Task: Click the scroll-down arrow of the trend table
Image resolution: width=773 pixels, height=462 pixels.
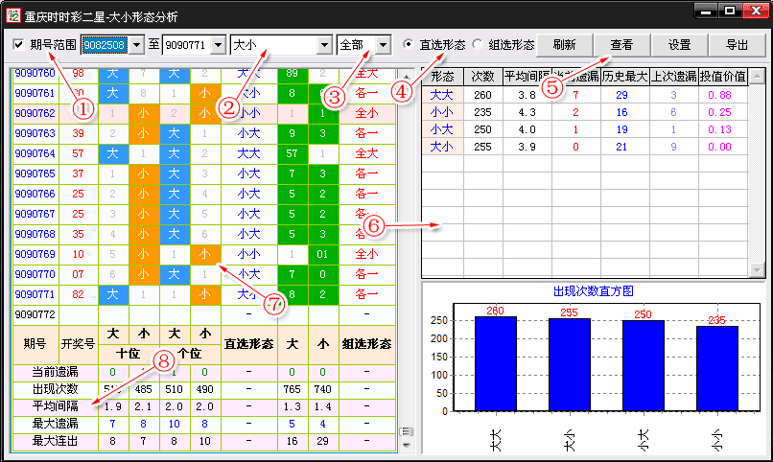Action: pyautogui.click(x=406, y=443)
